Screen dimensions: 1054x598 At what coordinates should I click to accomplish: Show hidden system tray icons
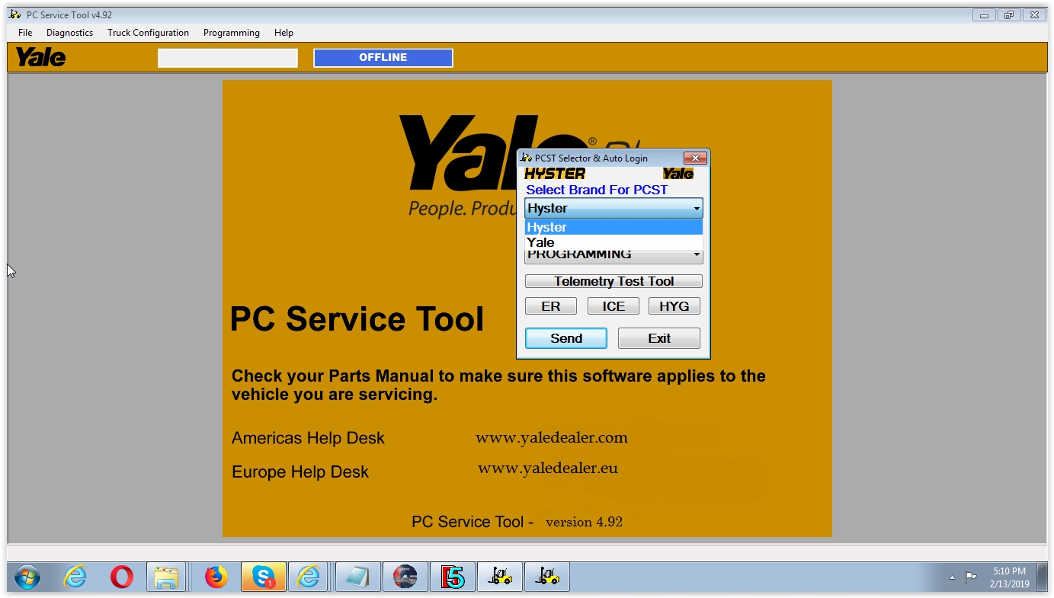pyautogui.click(x=952, y=578)
